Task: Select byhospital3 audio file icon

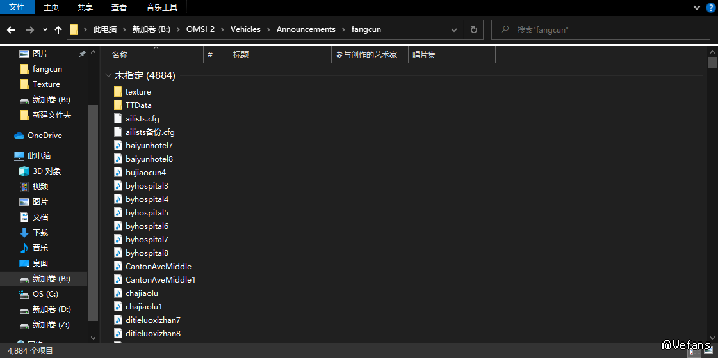Action: pyautogui.click(x=118, y=185)
